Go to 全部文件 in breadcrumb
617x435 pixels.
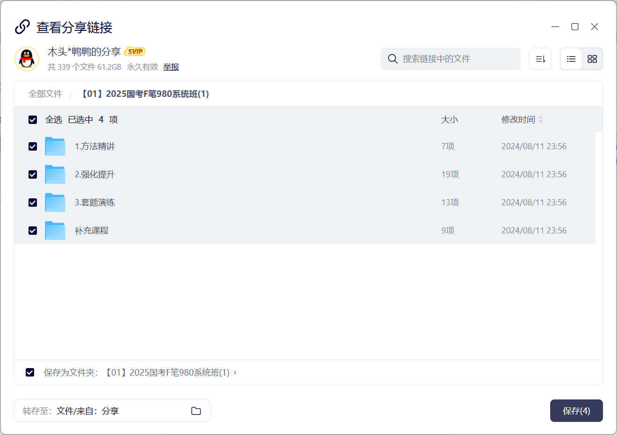45,94
